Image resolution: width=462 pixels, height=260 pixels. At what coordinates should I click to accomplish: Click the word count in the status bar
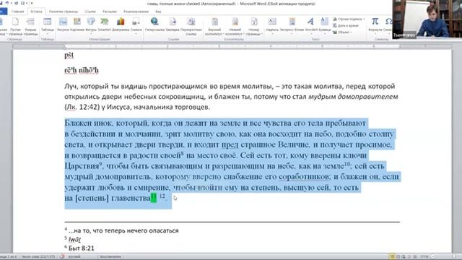click(x=38, y=257)
